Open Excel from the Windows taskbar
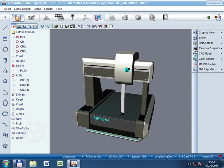This screenshot has width=224, height=168. point(60,163)
